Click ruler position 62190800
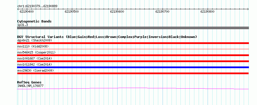Screen dimensions: 257x105 coord(207,12)
